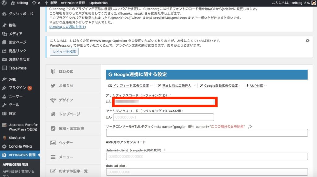Click the はじめに shield icon

53,71
